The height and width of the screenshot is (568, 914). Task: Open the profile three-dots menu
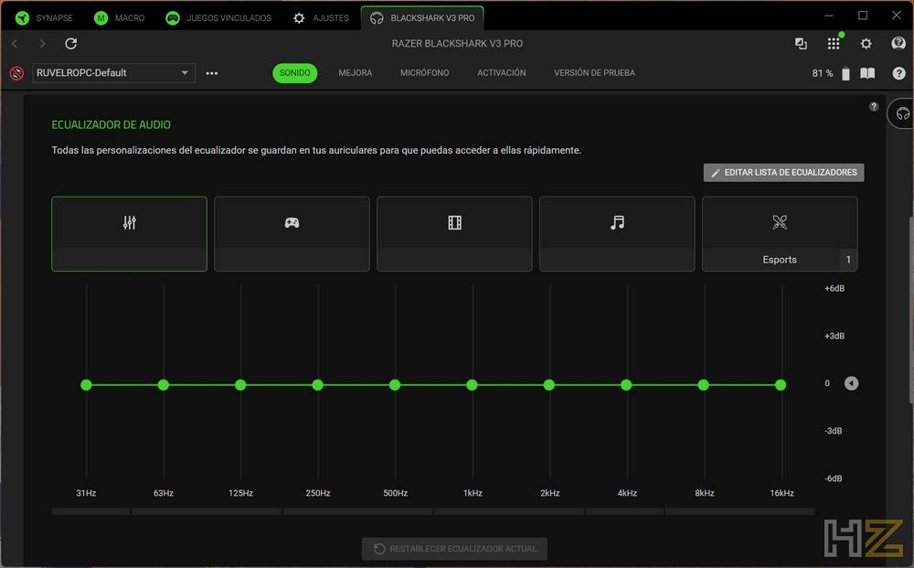[212, 73]
